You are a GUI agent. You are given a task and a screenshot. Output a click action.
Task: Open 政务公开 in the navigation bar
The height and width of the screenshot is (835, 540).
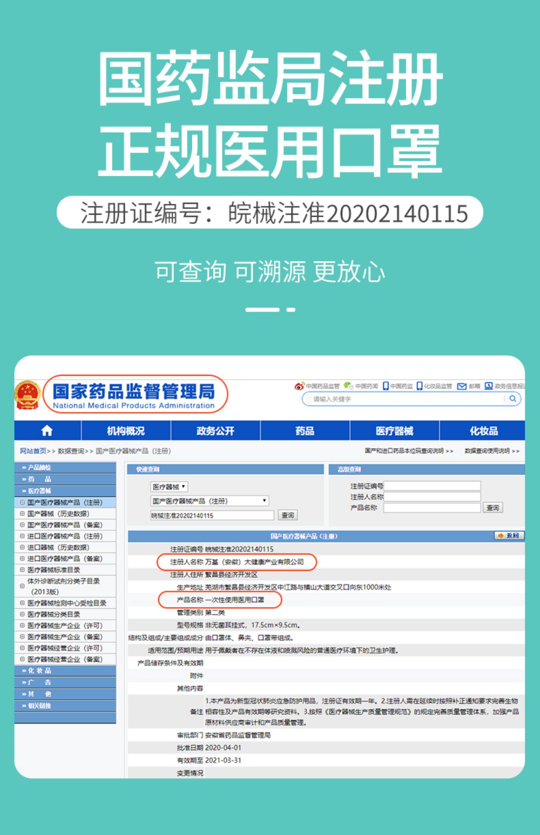pyautogui.click(x=215, y=430)
